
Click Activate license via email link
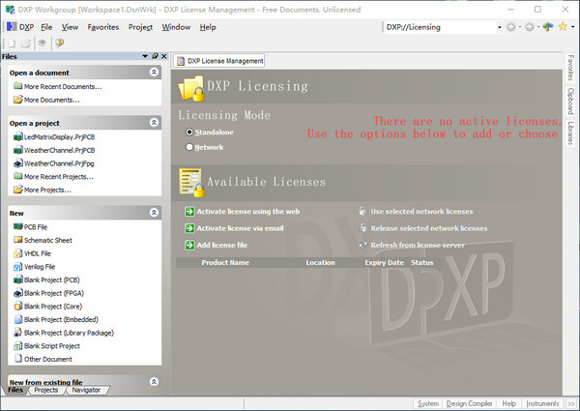tap(240, 228)
